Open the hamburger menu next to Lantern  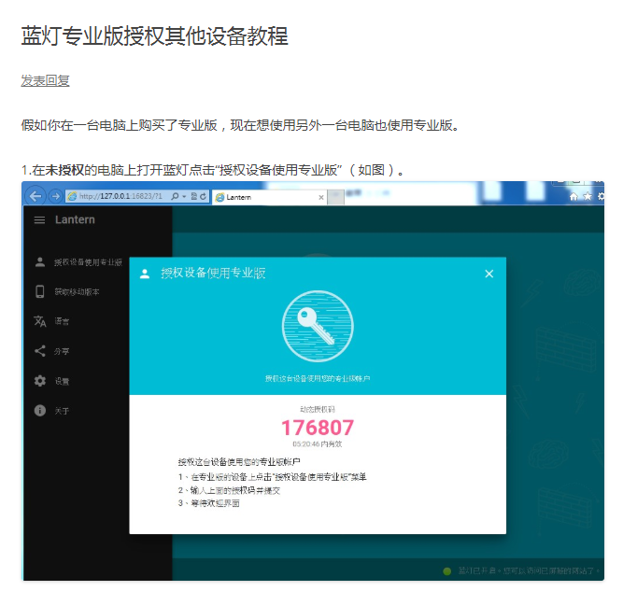[39, 220]
